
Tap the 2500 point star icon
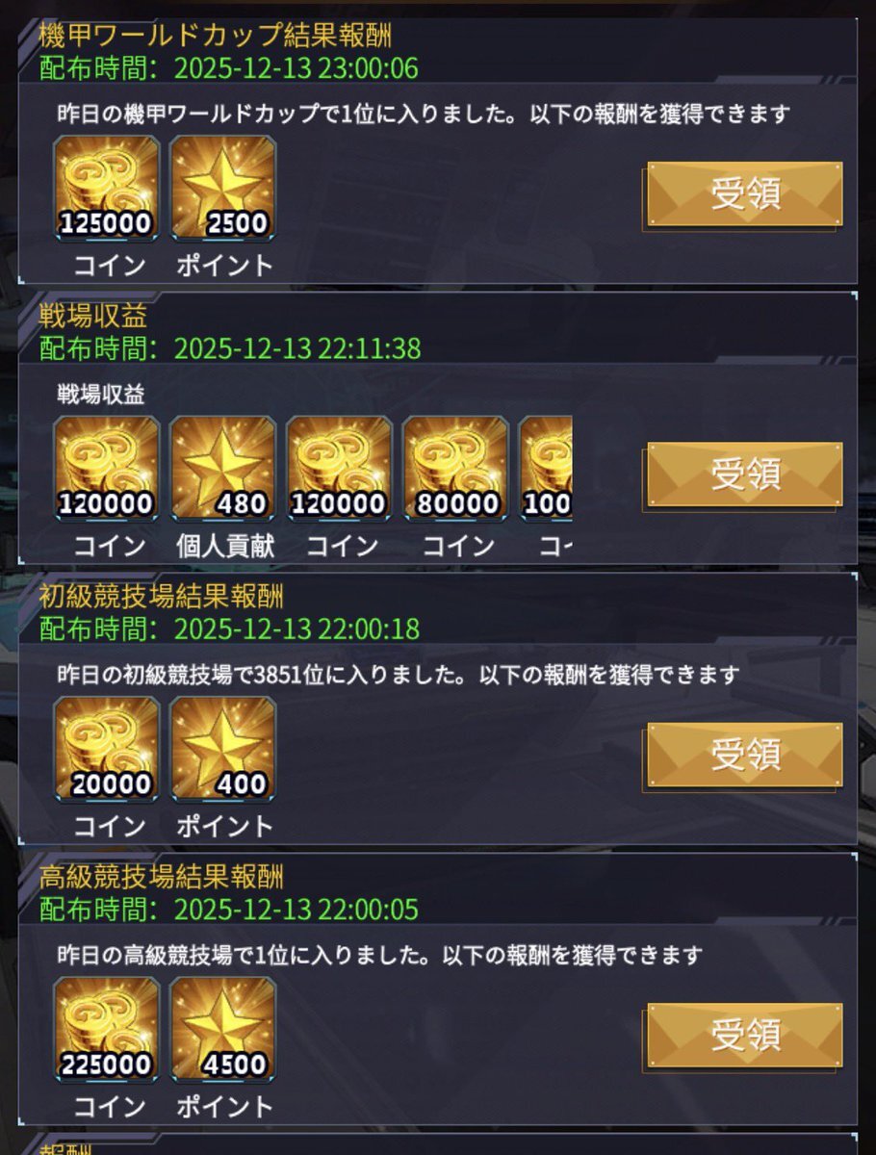pyautogui.click(x=222, y=188)
